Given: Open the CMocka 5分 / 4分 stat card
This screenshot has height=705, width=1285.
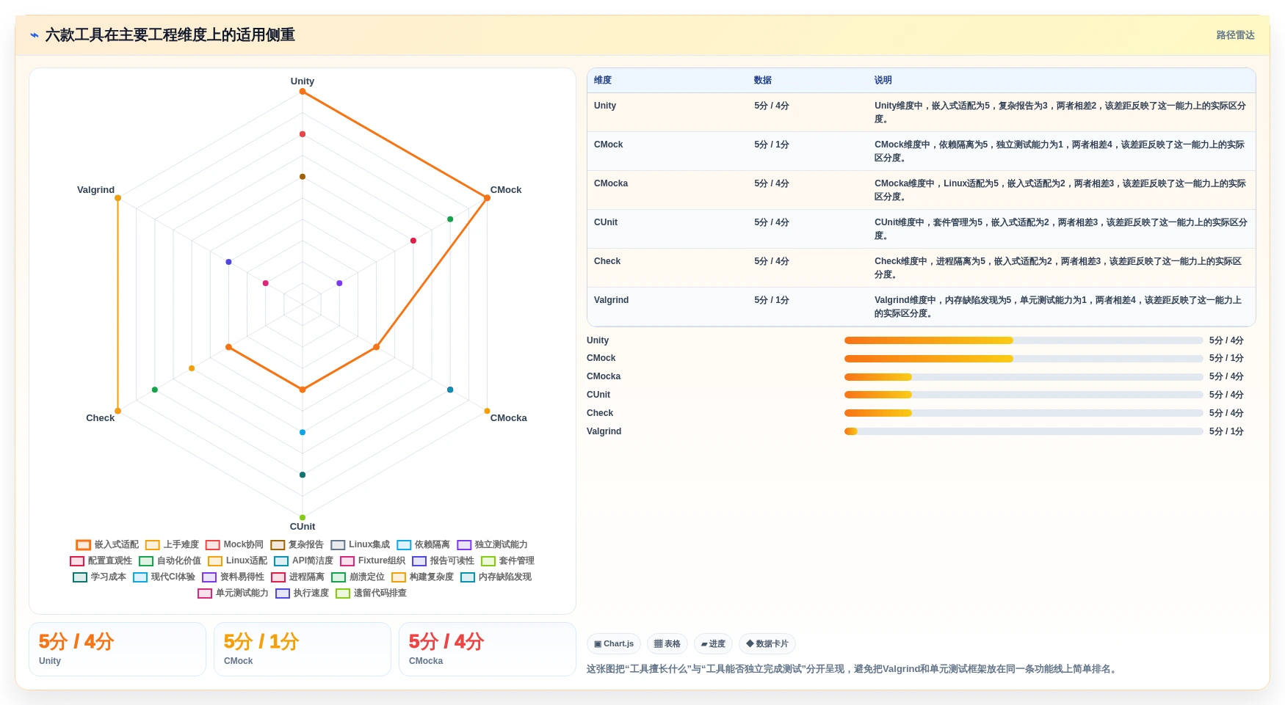Looking at the screenshot, I should click(488, 649).
